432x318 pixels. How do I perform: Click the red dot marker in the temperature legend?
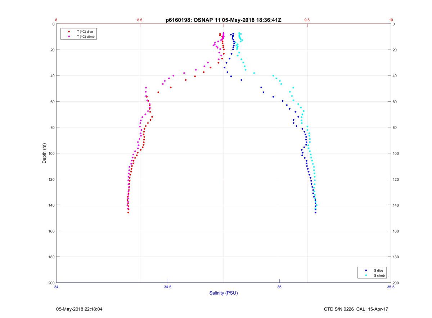(69, 32)
